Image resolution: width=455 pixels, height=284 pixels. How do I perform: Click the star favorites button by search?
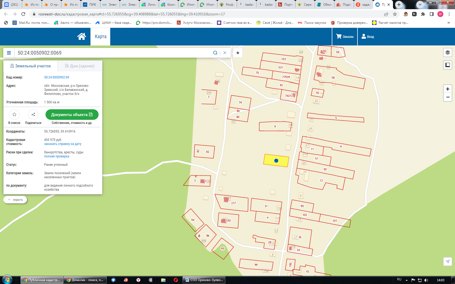(238, 53)
